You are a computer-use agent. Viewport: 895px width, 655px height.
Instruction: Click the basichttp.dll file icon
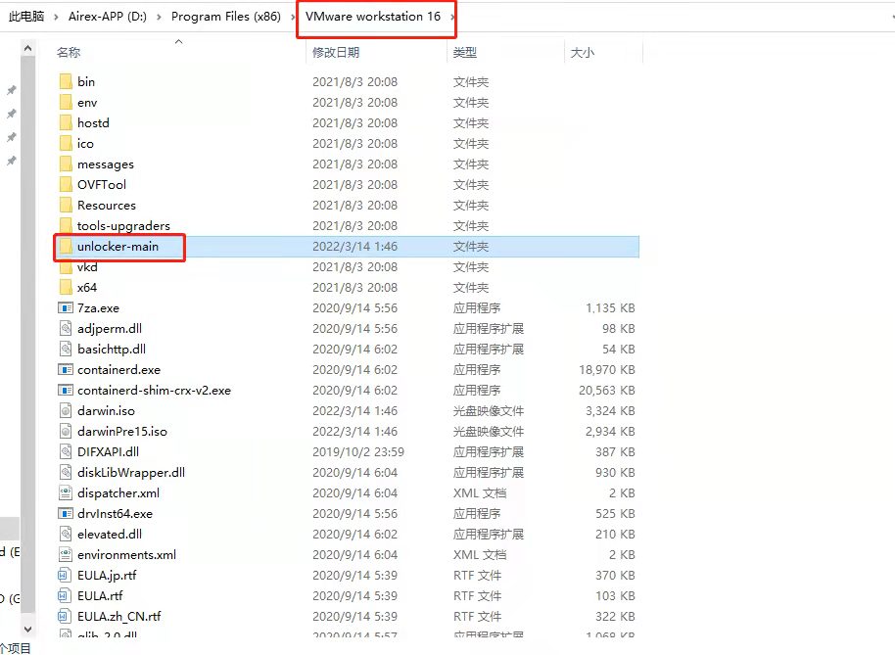tap(66, 350)
